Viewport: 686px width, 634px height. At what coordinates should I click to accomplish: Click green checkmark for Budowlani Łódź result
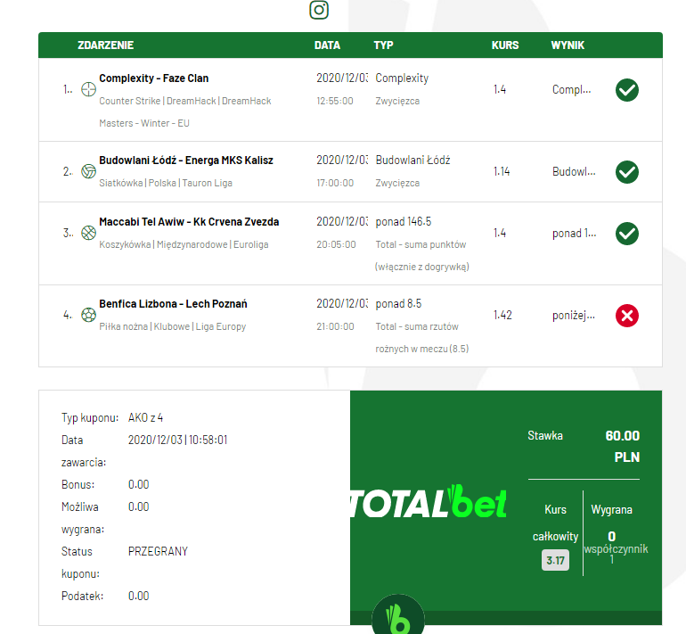point(627,171)
